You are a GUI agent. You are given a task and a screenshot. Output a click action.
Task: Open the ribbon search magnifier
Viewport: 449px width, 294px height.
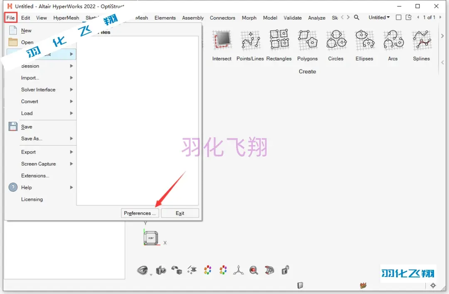point(357,17)
